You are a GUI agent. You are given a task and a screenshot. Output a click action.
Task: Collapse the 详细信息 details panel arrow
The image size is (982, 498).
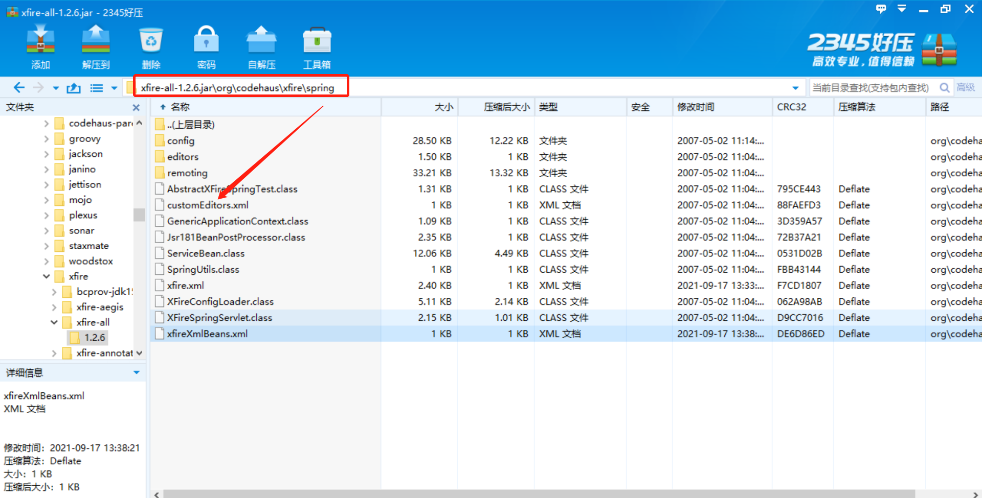coord(136,373)
